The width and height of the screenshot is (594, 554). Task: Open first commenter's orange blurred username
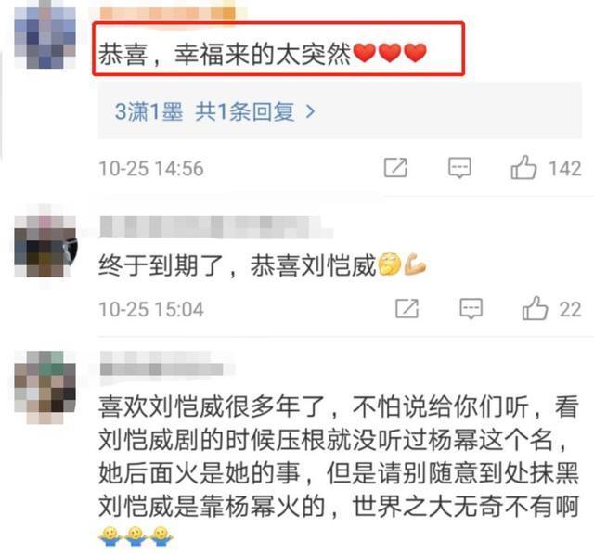point(167,12)
